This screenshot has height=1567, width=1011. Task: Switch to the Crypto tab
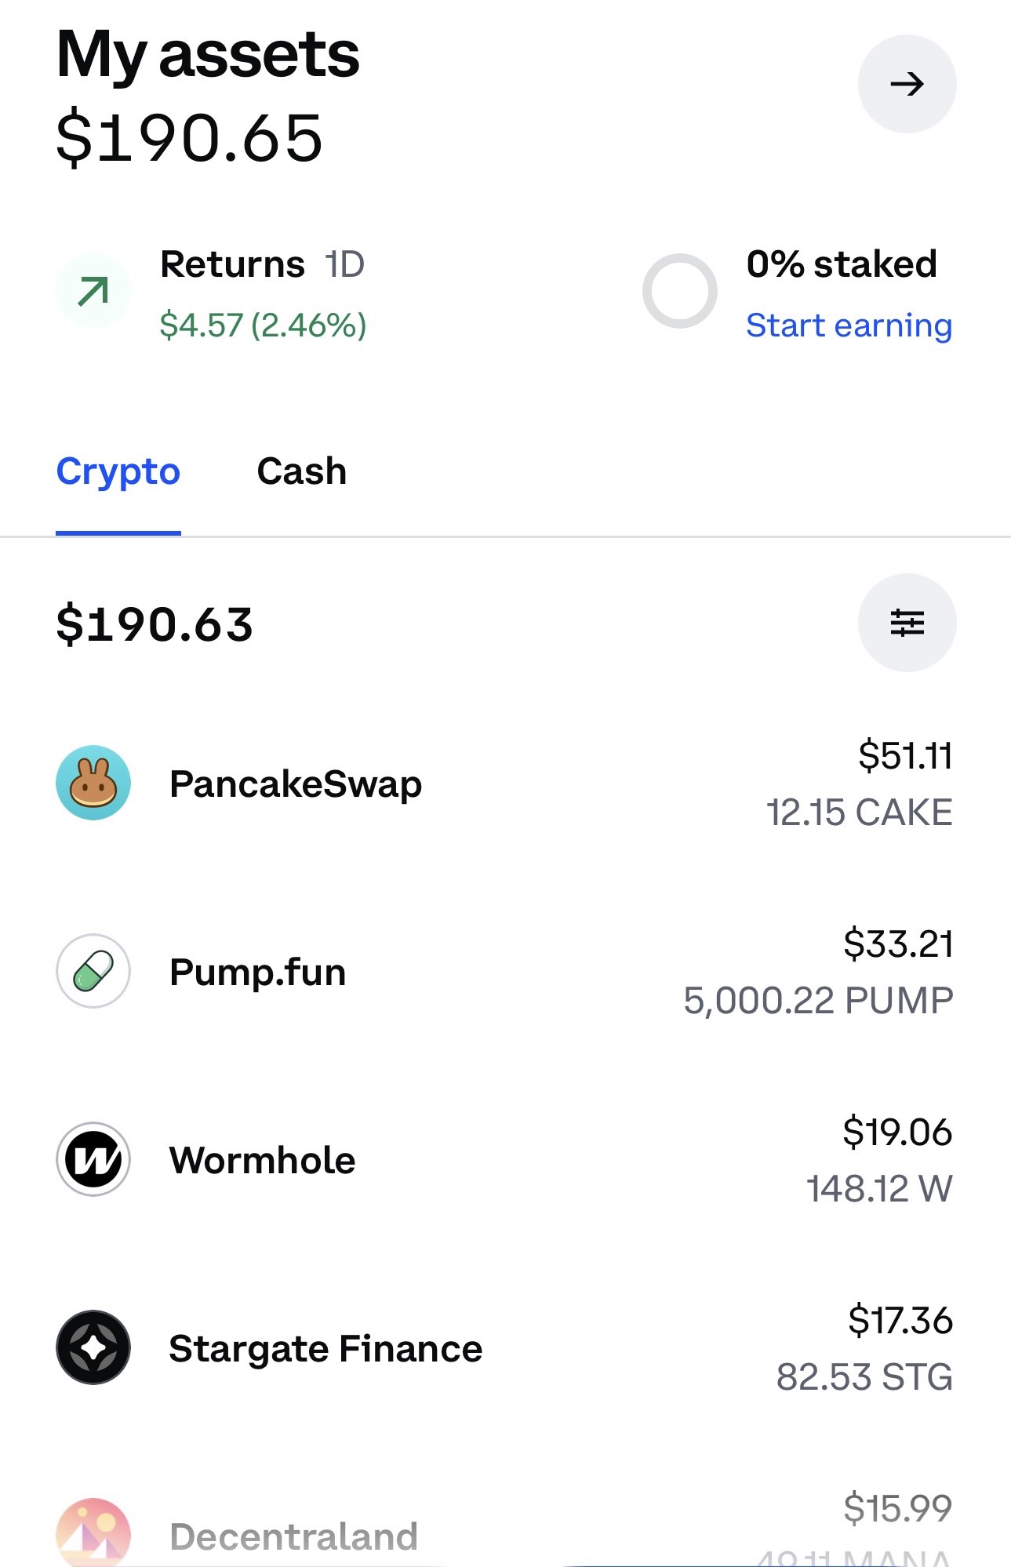(x=118, y=472)
